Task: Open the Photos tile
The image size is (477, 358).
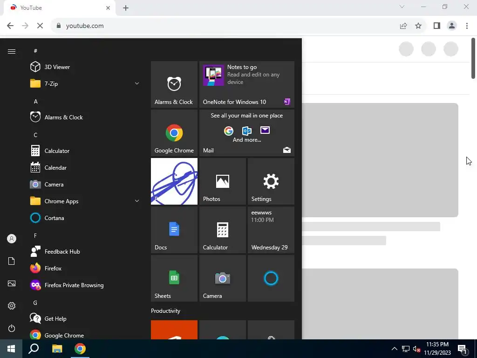Action: pos(222,181)
